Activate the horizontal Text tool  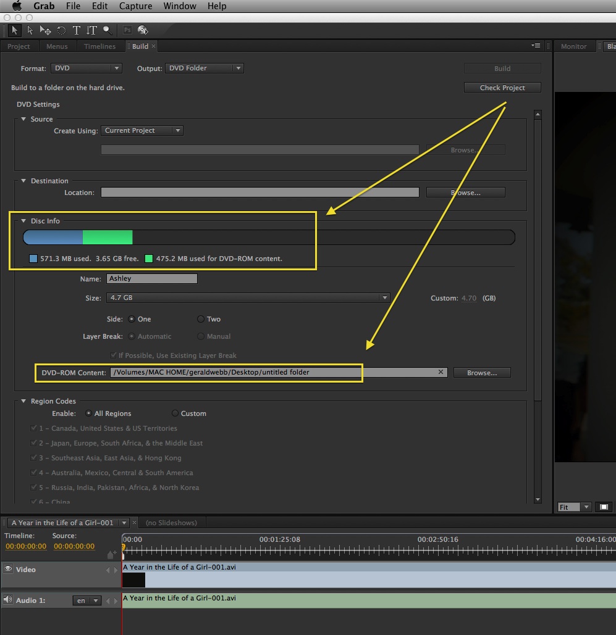[x=76, y=30]
